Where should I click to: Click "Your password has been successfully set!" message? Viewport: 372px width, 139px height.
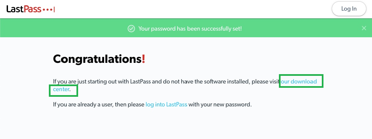tap(190, 29)
